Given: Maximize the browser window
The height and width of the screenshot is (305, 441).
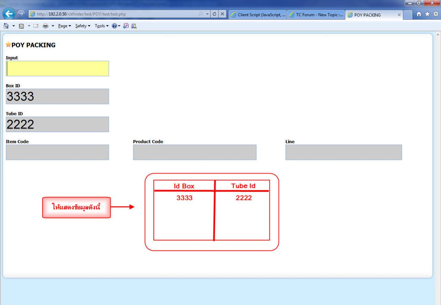Looking at the screenshot, I should coord(419,3).
